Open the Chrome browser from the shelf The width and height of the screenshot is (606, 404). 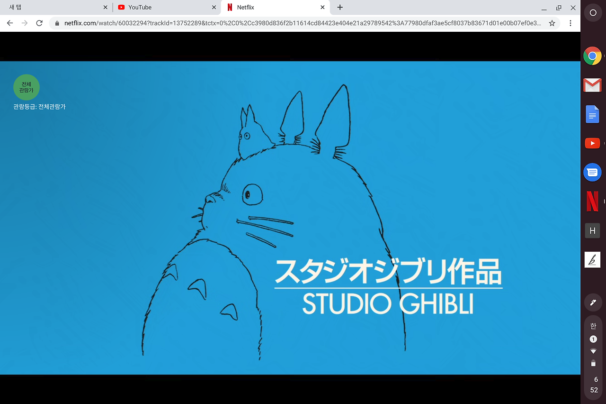[x=592, y=56]
